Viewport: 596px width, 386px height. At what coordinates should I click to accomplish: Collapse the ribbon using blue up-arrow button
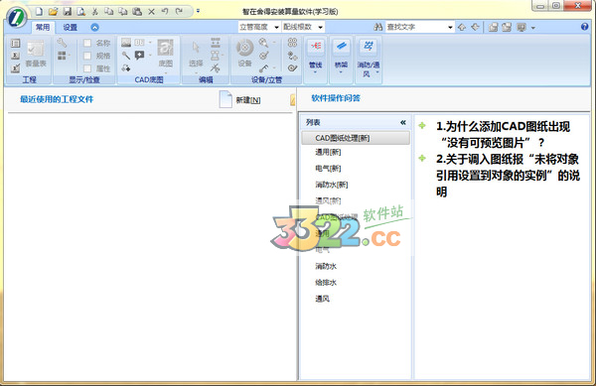click(94, 27)
